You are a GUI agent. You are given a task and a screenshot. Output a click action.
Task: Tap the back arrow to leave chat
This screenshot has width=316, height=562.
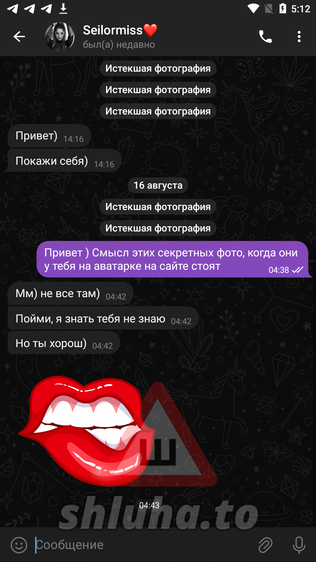[x=19, y=37]
